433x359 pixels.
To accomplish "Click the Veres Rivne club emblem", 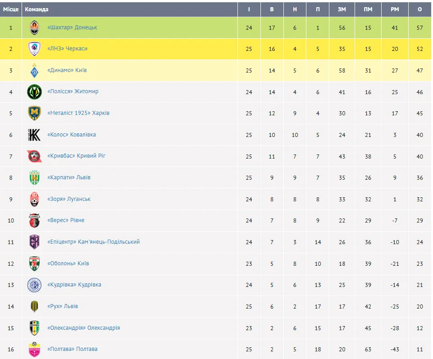I will pos(35,221).
